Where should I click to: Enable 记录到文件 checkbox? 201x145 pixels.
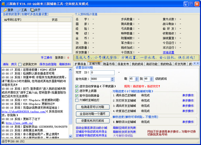(x=20, y=64)
